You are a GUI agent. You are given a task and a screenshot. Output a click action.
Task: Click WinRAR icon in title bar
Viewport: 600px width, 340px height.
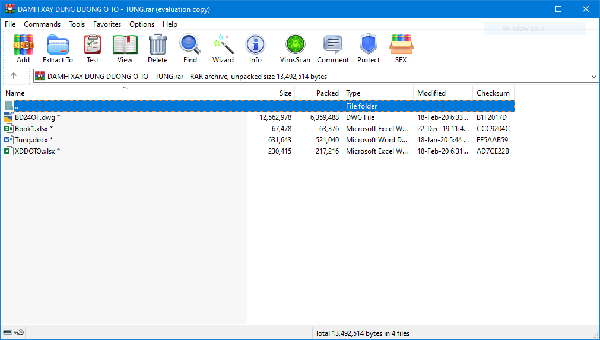tap(10, 9)
